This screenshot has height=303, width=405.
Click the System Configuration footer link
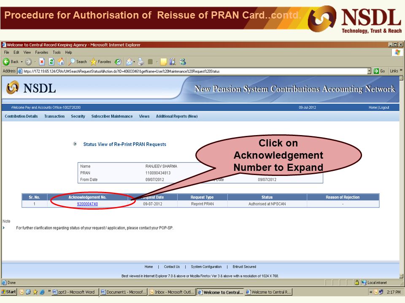(206, 267)
